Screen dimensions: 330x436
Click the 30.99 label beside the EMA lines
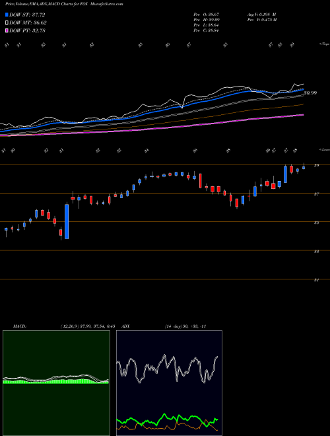pyautogui.click(x=310, y=93)
